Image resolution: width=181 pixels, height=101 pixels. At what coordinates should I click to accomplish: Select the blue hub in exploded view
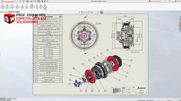[78, 83]
